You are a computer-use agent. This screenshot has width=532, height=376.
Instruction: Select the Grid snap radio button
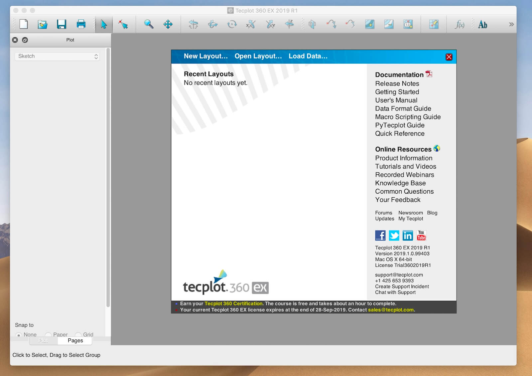pos(78,335)
